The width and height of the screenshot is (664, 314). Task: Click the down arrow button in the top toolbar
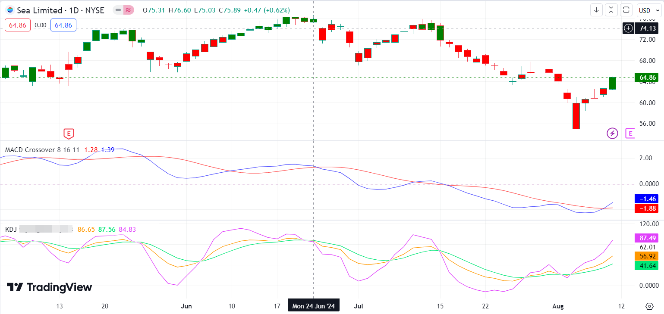(597, 10)
